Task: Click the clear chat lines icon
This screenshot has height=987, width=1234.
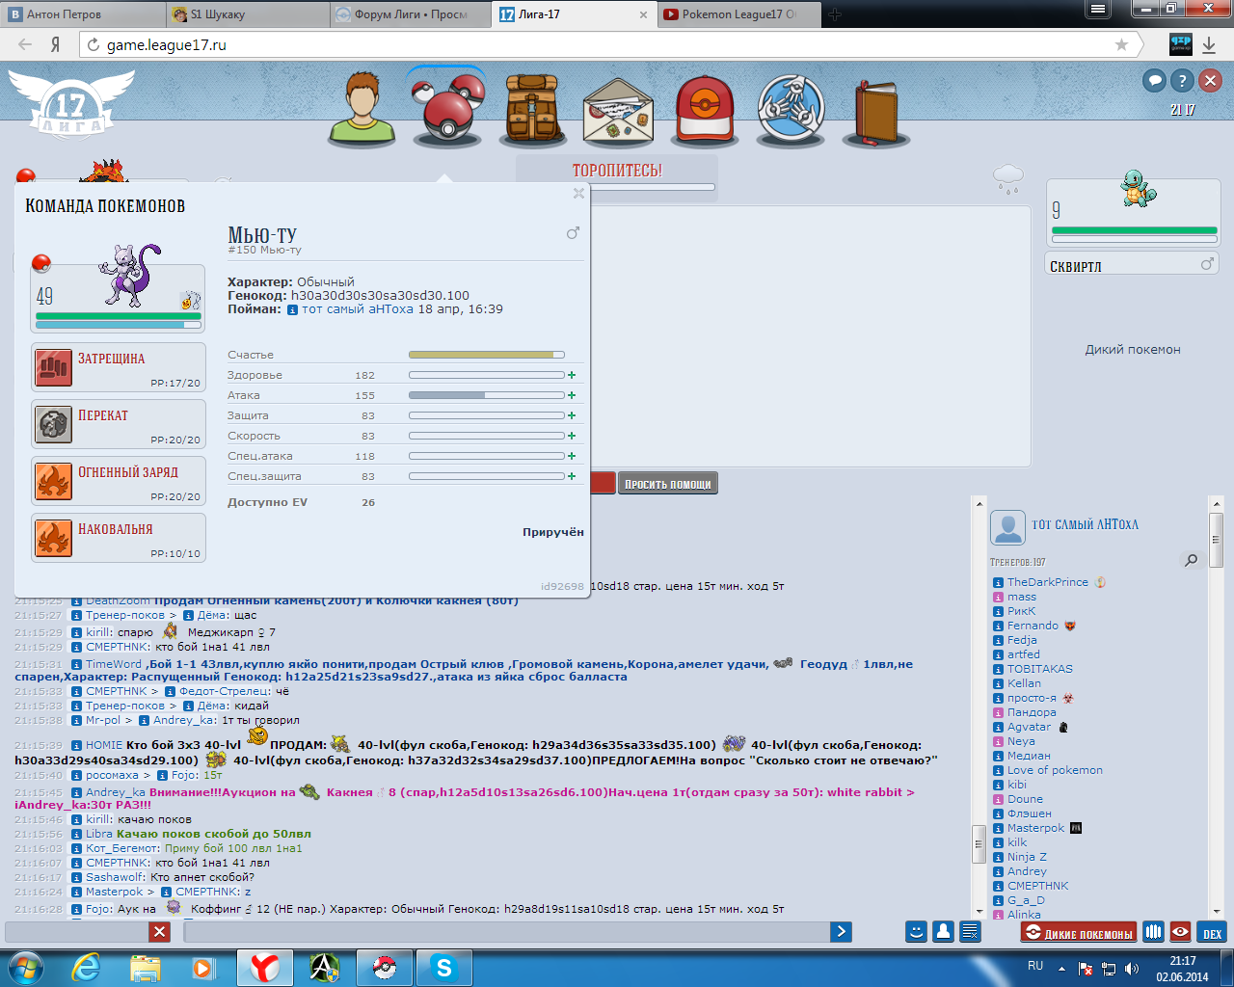Action: 970,931
